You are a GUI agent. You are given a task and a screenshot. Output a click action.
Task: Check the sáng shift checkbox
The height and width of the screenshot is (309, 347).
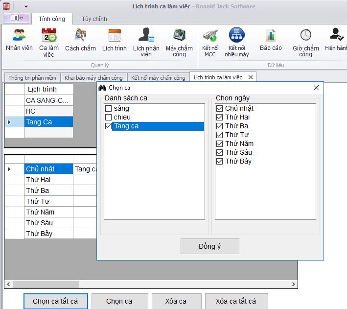coord(109,108)
